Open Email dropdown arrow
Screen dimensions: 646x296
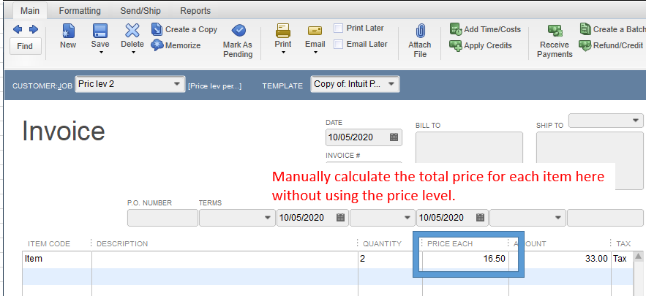tap(315, 53)
